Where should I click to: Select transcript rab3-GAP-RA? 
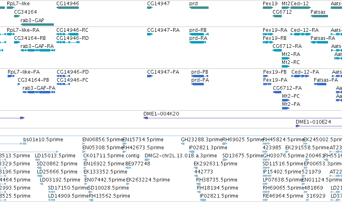pos(38,50)
